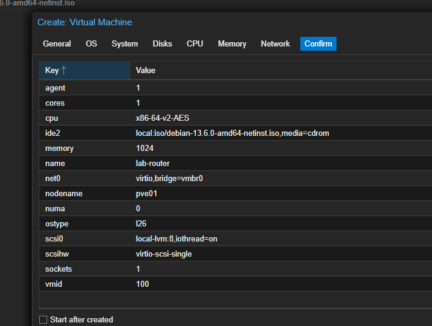The width and height of the screenshot is (432, 326).
Task: Select the Confirm tab
Action: 318,44
